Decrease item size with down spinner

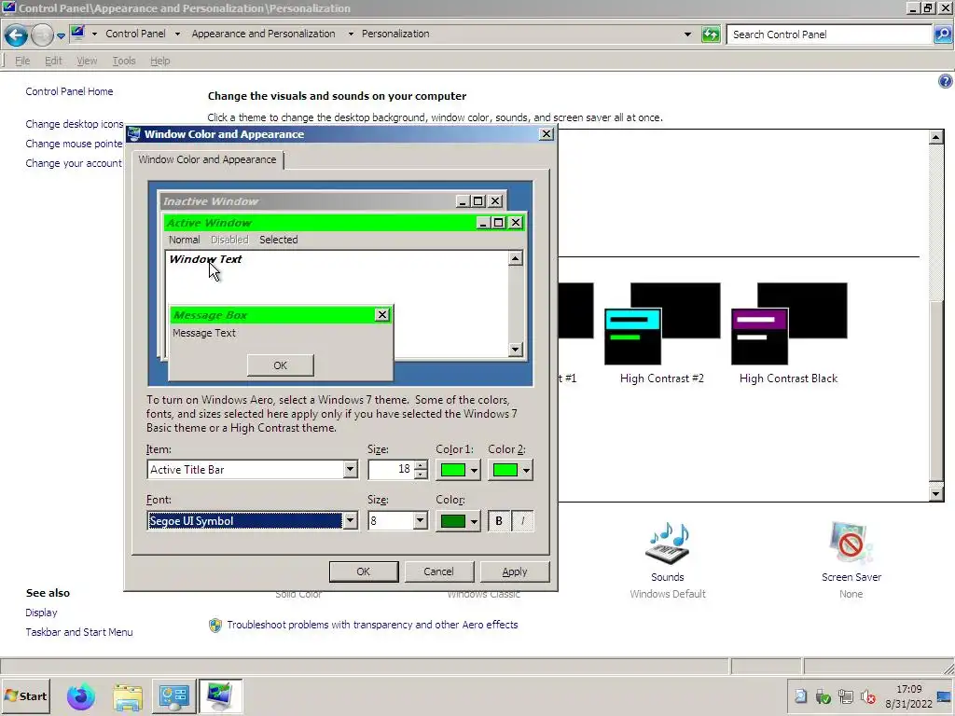[421, 474]
